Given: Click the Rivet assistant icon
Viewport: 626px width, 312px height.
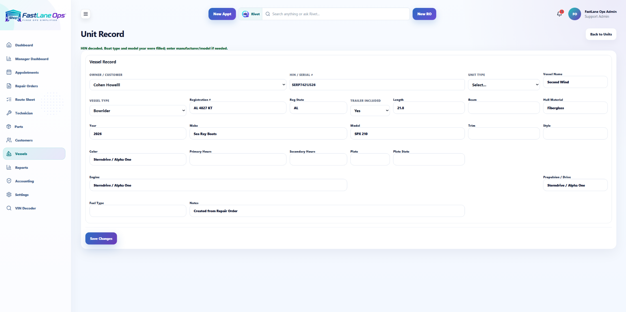Looking at the screenshot, I should click(x=245, y=14).
